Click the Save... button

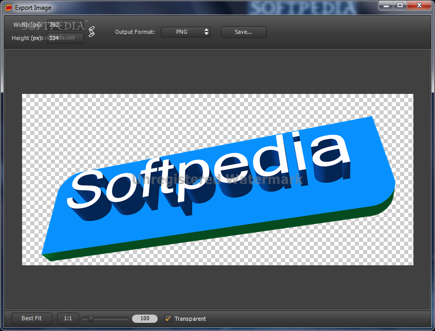point(243,32)
